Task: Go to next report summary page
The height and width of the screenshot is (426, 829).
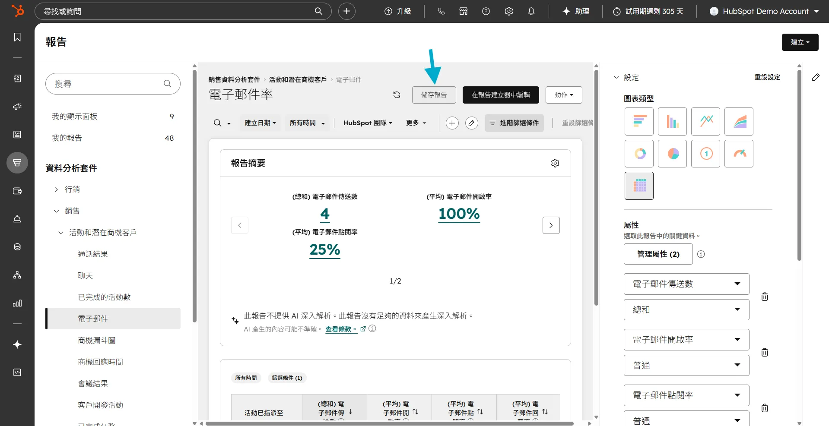Action: pyautogui.click(x=551, y=225)
